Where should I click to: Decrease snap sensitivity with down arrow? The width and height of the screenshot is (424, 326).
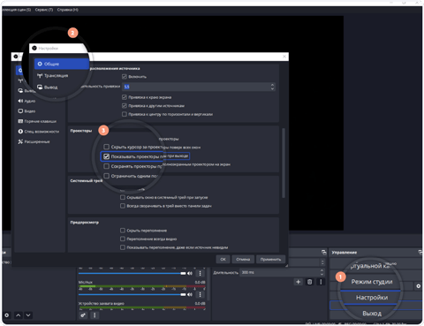pos(272,88)
